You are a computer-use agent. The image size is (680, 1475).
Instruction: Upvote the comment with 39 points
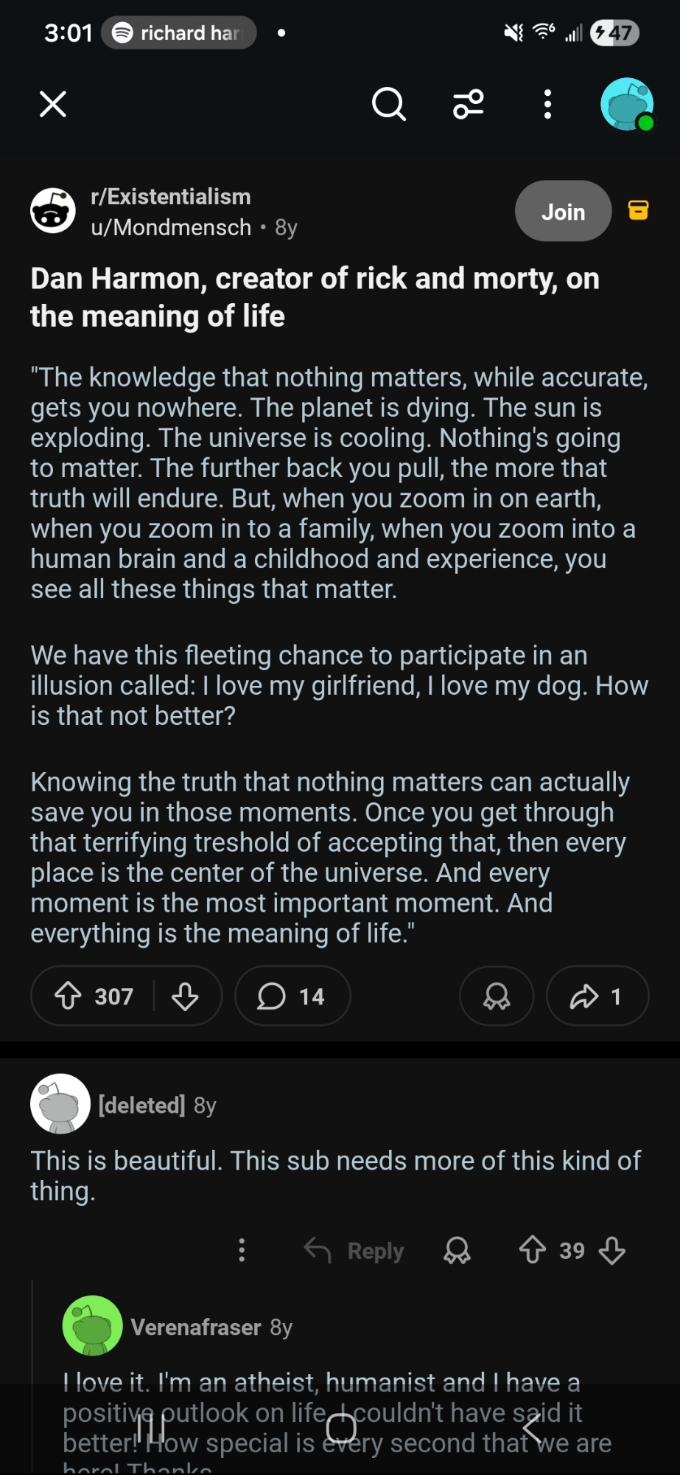[x=532, y=1250]
